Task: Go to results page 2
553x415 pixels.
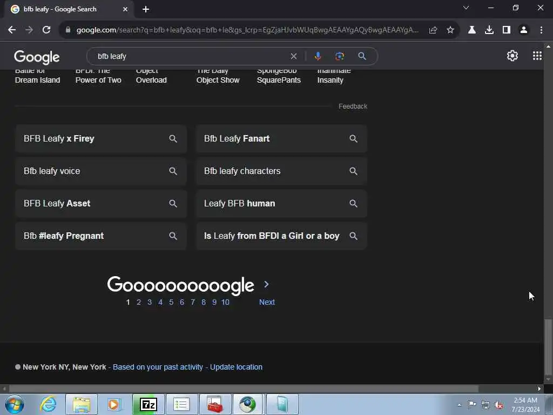Action: click(139, 302)
